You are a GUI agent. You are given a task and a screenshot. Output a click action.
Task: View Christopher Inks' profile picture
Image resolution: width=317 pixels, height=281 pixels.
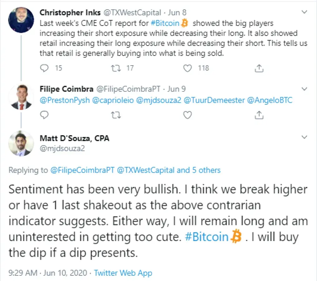(21, 20)
